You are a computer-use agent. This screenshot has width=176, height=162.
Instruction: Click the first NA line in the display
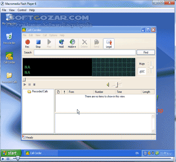click(27, 67)
